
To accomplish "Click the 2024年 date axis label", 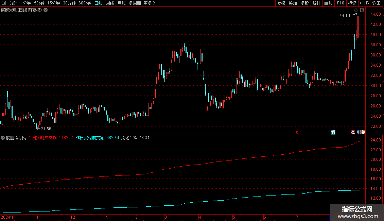I will [7, 217].
